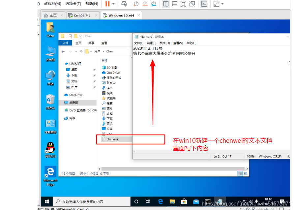
Task: Select the 网络 desktop icon
Action: pyautogui.click(x=50, y=78)
